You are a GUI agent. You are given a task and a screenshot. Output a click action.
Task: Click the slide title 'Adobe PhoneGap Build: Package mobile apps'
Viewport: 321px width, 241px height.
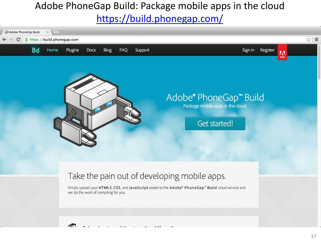(160, 6)
